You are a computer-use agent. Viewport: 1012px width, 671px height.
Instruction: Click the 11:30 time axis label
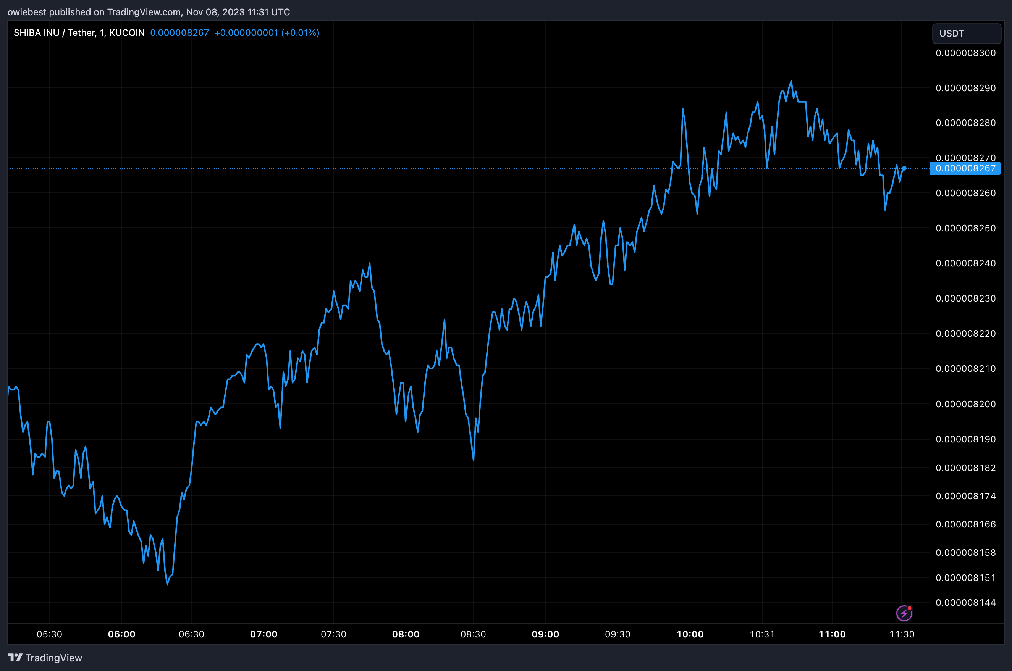click(x=902, y=634)
